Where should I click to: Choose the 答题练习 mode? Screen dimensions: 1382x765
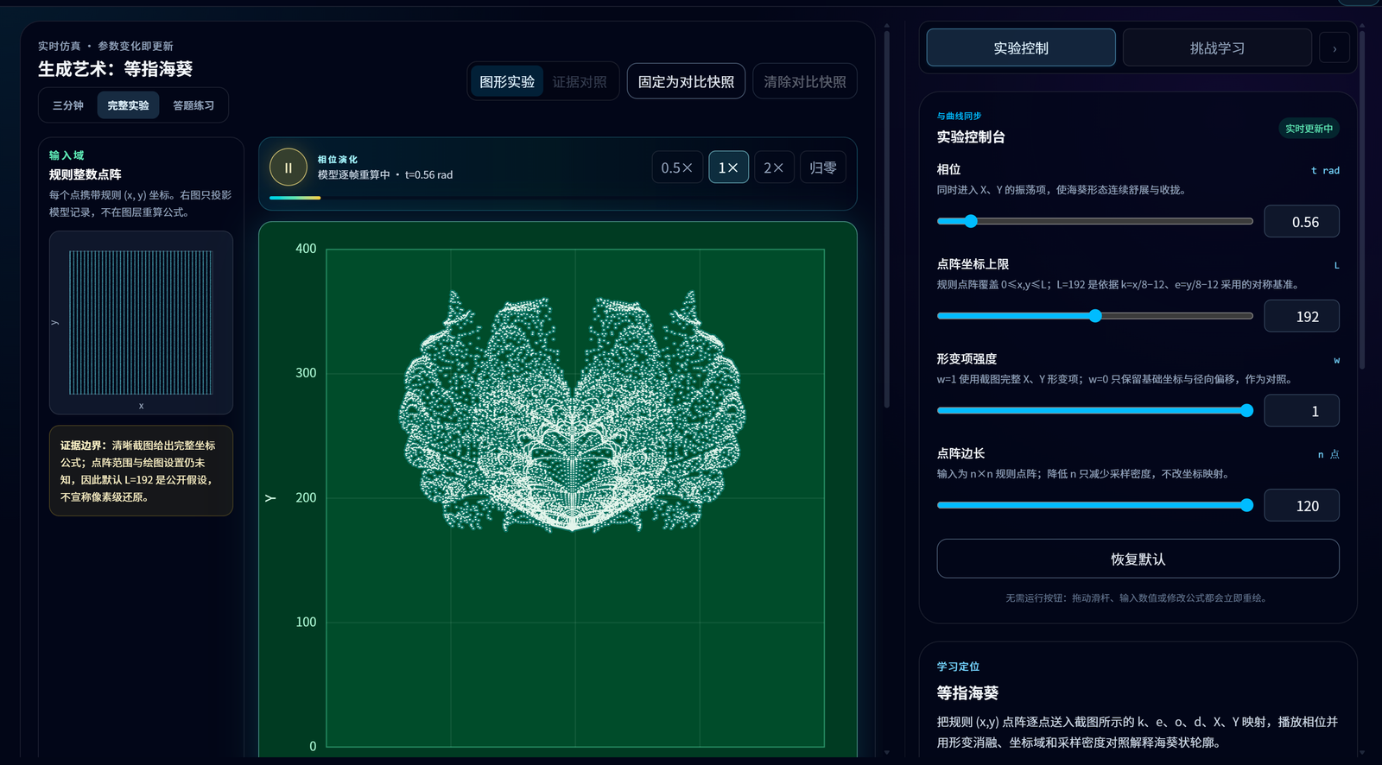pos(193,105)
